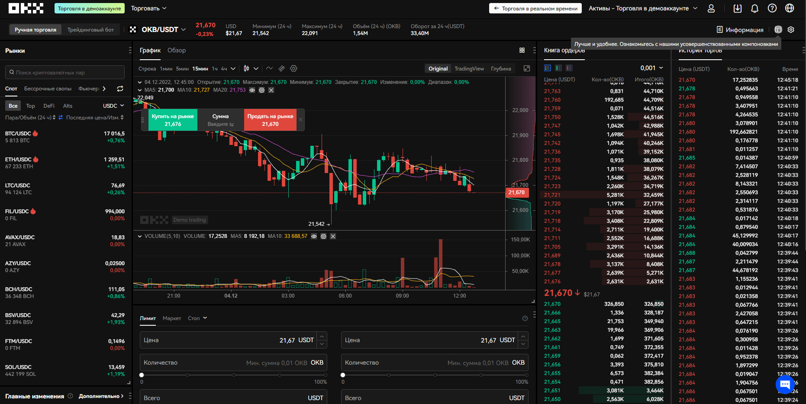Toggle the VOLUME indicator visibility eye
806x404 pixels.
(314, 236)
